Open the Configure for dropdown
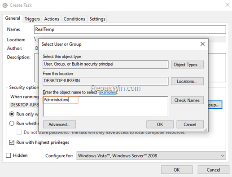The image size is (232, 177). pos(151,156)
